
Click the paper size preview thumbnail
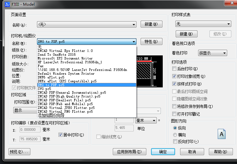click(150, 71)
